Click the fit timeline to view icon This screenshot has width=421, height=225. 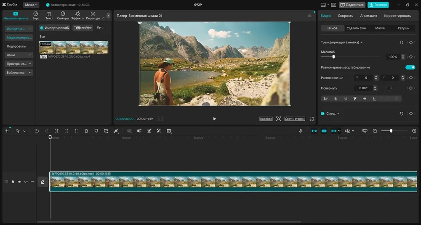click(x=365, y=131)
